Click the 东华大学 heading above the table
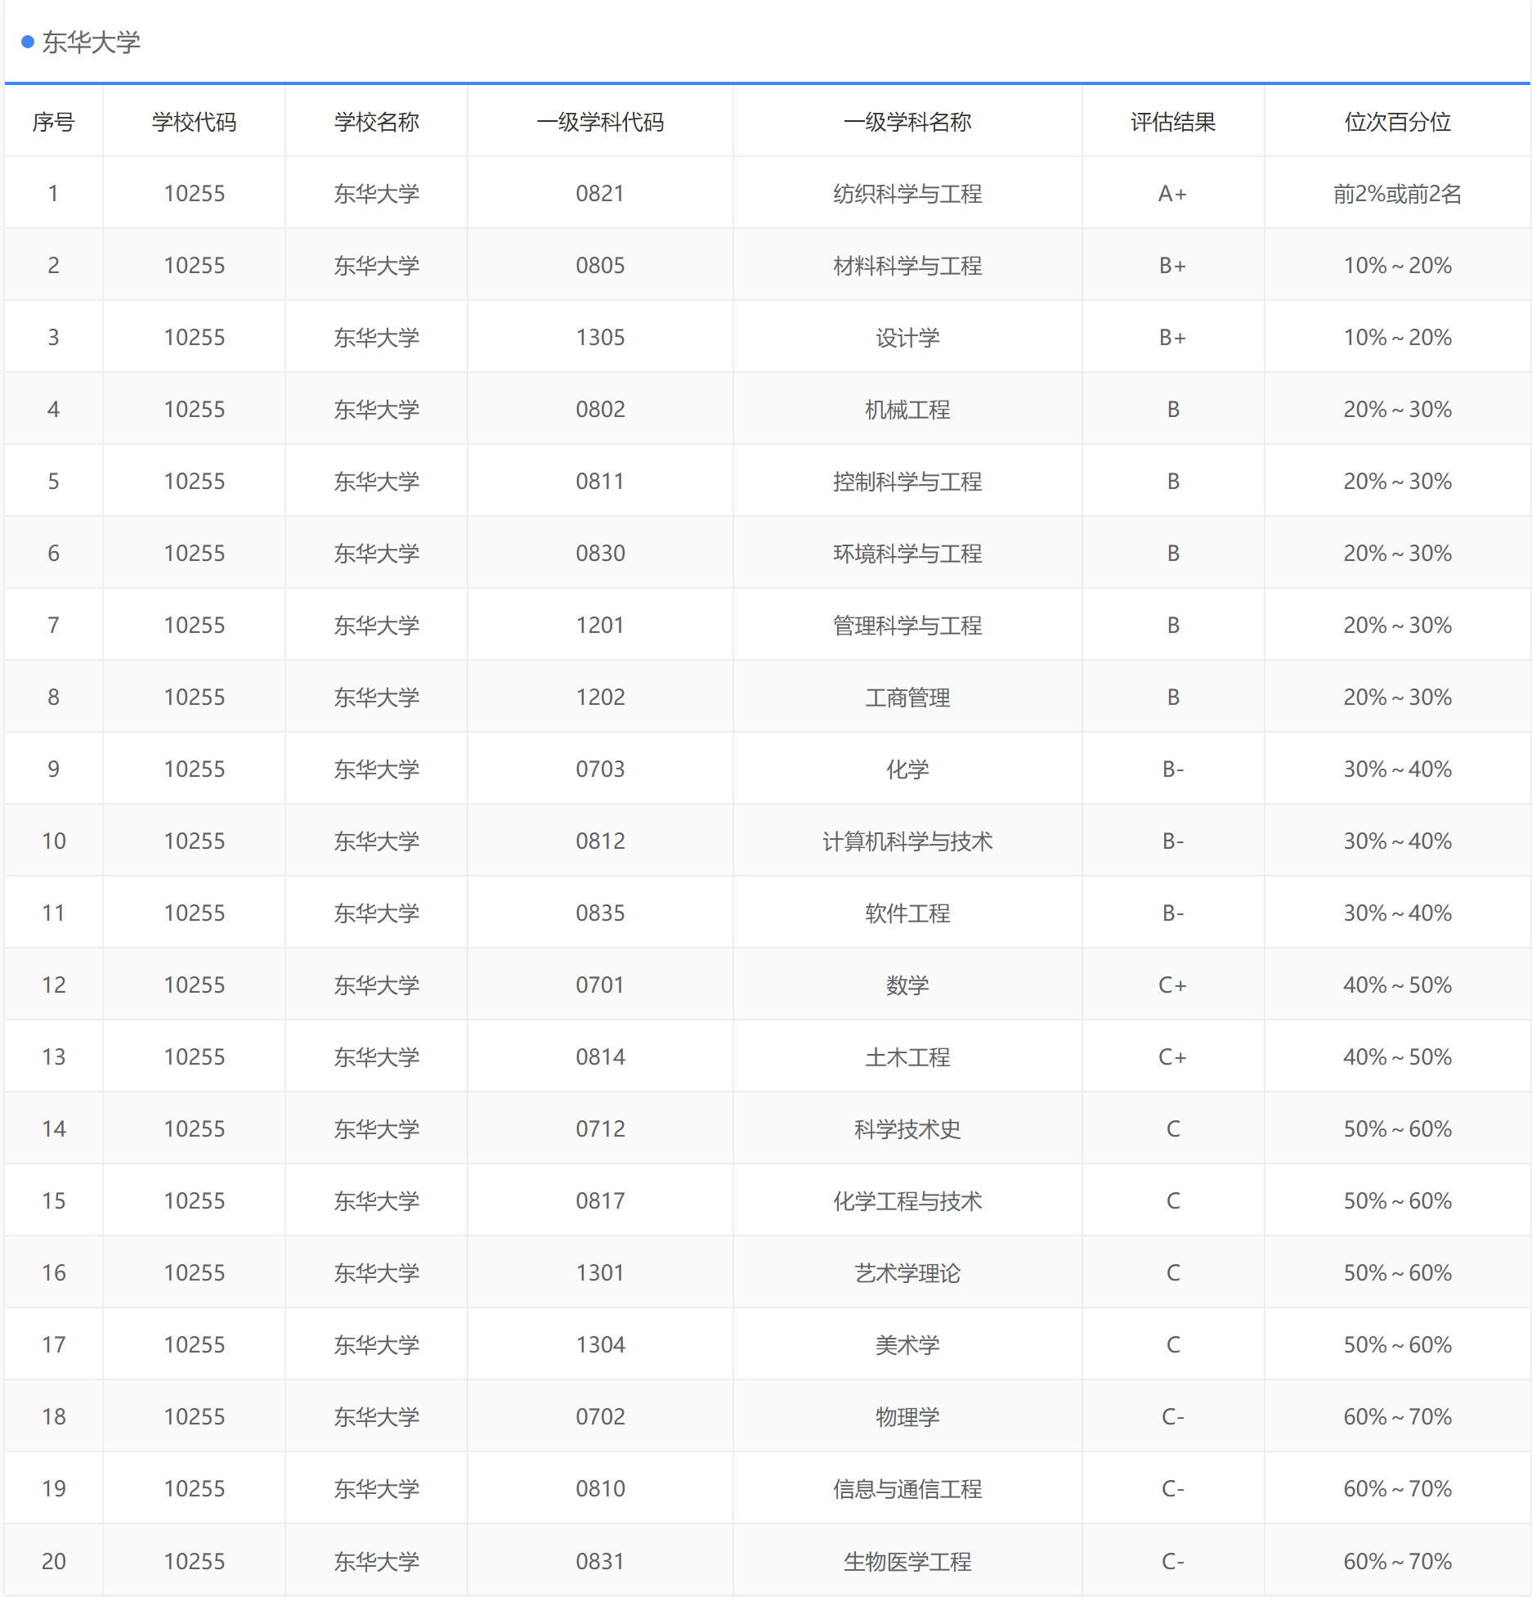1532x1597 pixels. tap(91, 43)
